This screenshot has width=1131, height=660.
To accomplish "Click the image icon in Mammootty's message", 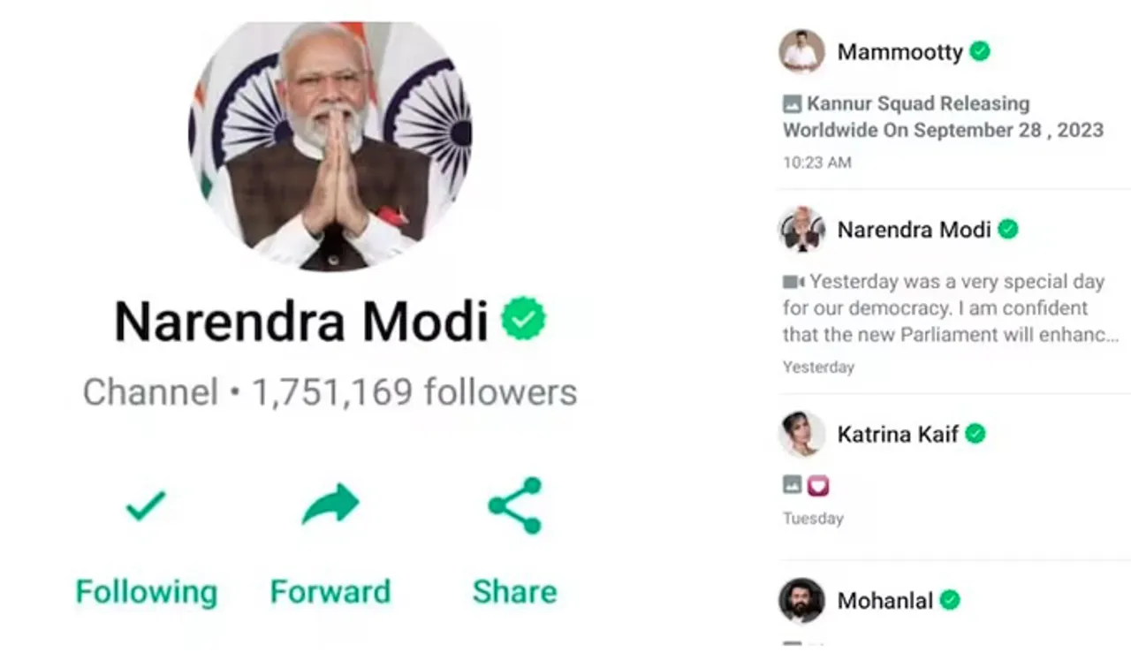I will coord(793,104).
